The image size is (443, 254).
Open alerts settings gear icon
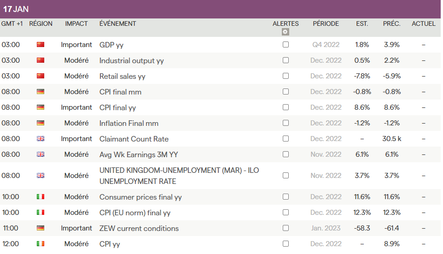[x=286, y=32]
